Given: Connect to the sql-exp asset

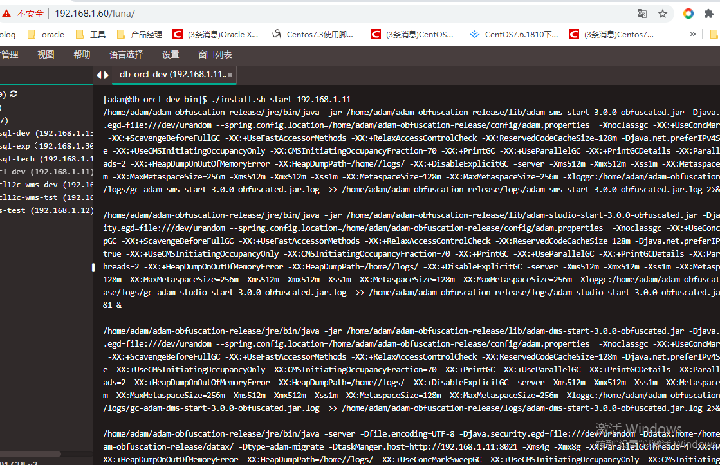Looking at the screenshot, I should [47, 146].
